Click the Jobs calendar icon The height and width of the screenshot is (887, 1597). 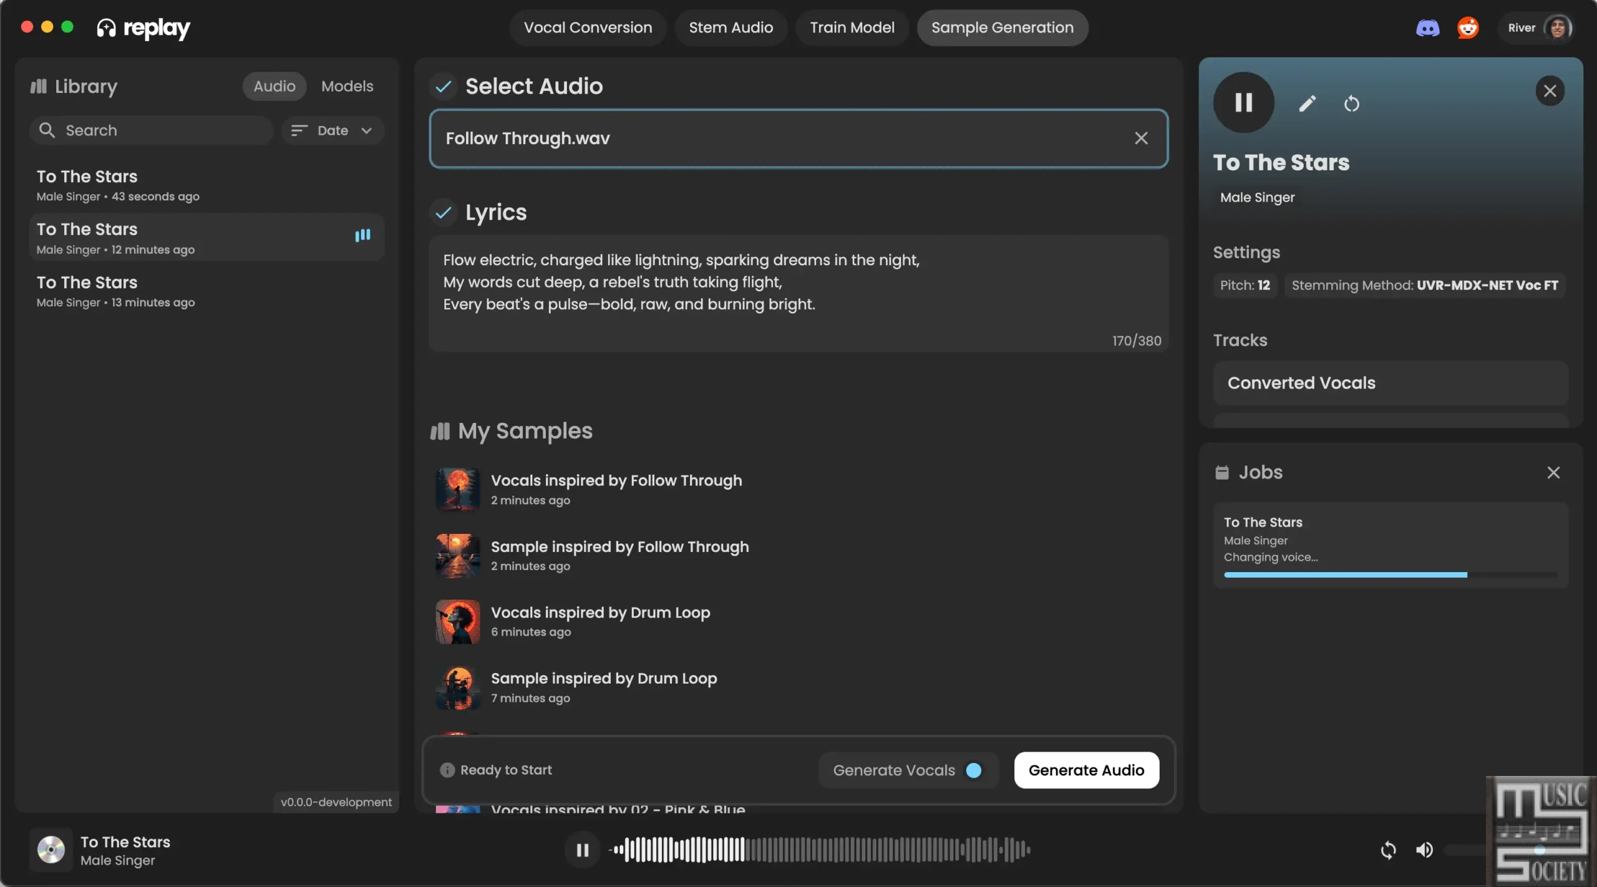(1222, 473)
